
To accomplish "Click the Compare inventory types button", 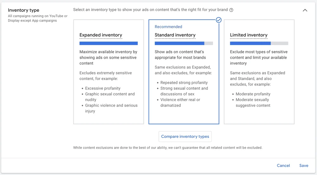I will tap(185, 137).
